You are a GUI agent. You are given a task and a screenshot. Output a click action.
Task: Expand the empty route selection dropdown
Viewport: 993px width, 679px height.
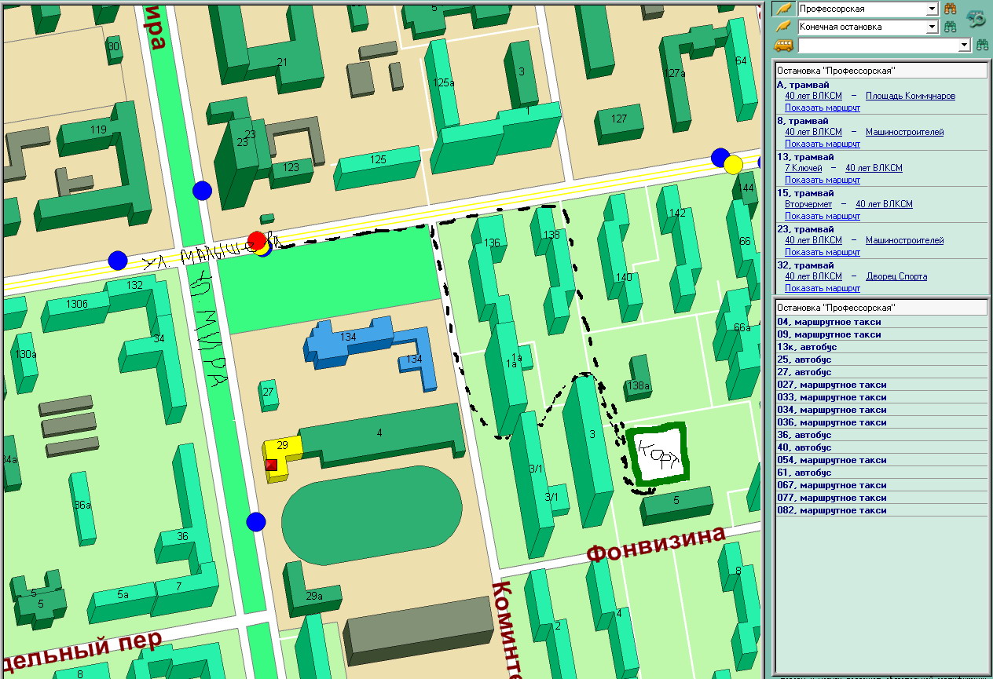tap(965, 46)
